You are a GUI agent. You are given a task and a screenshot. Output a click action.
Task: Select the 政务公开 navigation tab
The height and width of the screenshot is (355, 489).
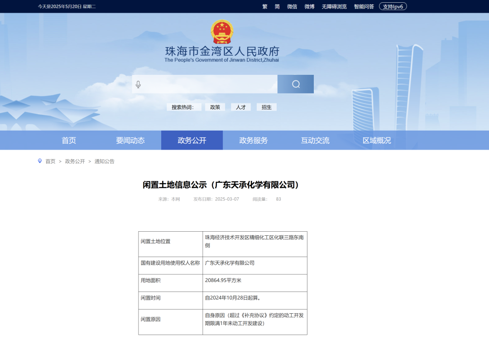pos(192,140)
